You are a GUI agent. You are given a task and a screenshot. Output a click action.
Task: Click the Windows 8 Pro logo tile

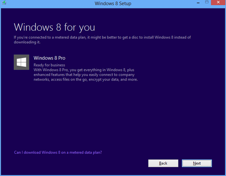21,62
